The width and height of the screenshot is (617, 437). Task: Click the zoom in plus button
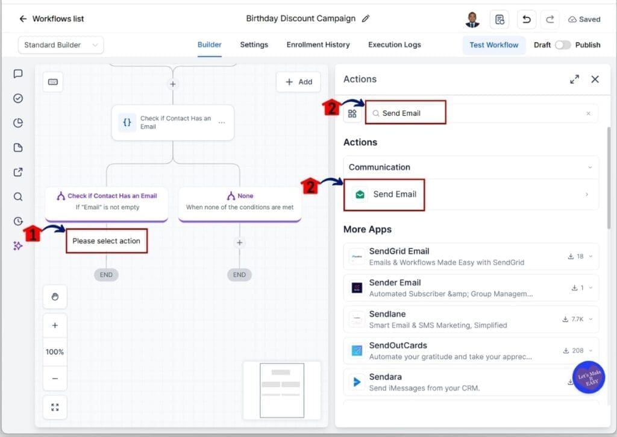[x=55, y=325]
